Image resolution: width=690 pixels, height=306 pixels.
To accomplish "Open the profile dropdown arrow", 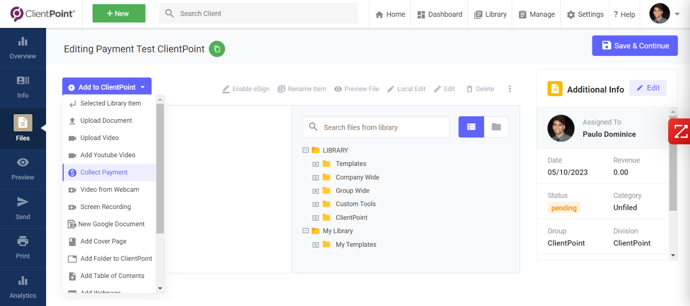I will point(677,14).
